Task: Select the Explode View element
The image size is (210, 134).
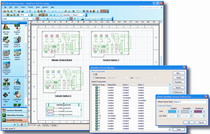Action: [x=17, y=30]
